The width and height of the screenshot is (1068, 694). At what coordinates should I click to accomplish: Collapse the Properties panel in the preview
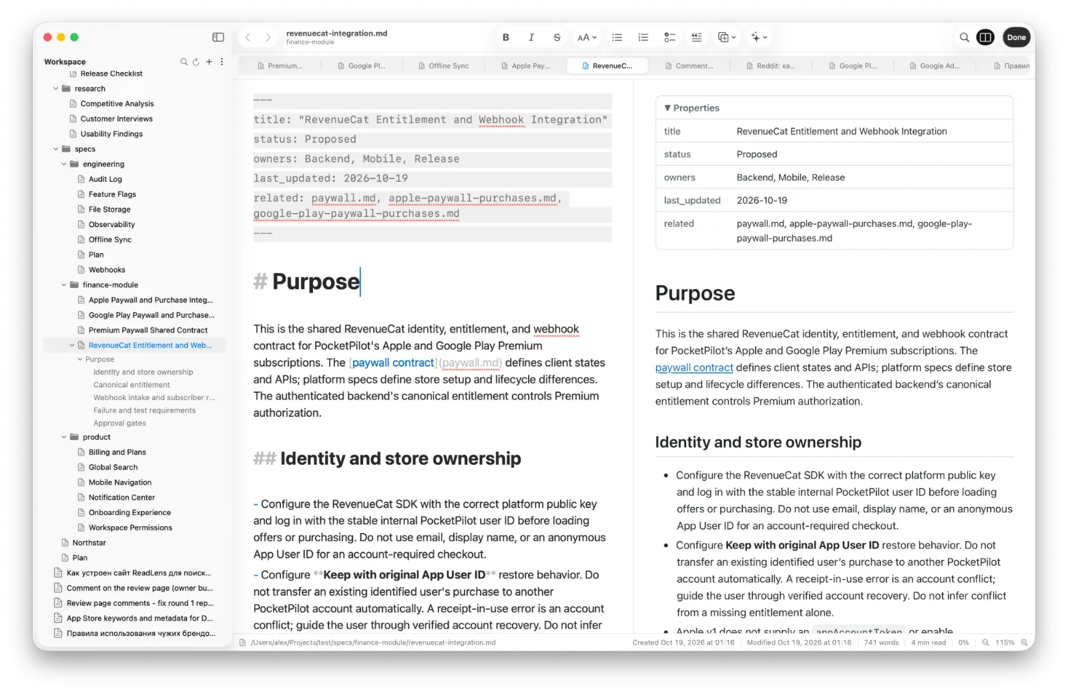pyautogui.click(x=667, y=108)
